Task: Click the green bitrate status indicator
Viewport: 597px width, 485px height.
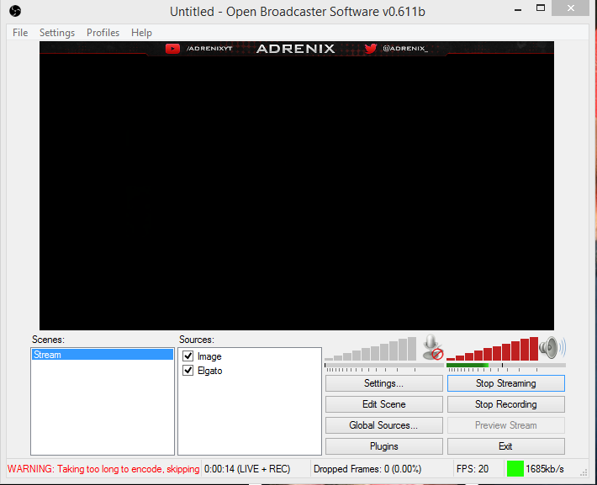Action: tap(515, 469)
